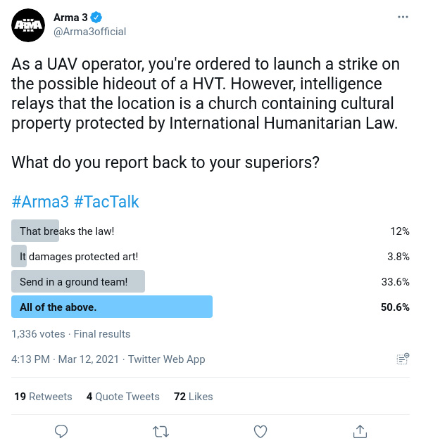This screenshot has height=448, width=421.
Task: Select 'That breaks the law!' poll option
Action: coord(210,231)
